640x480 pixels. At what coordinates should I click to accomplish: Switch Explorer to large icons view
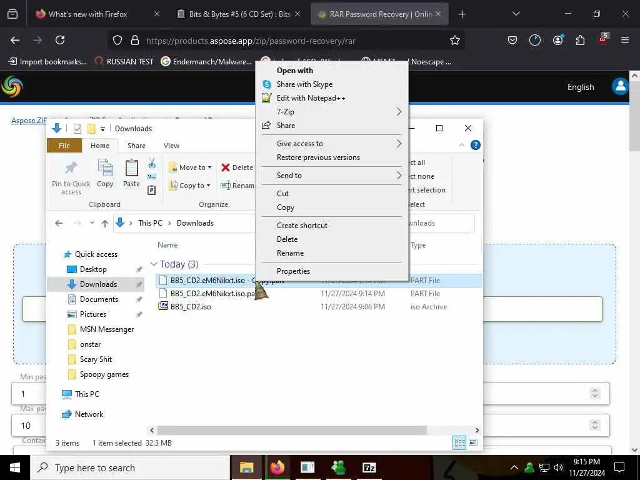pos(473,443)
